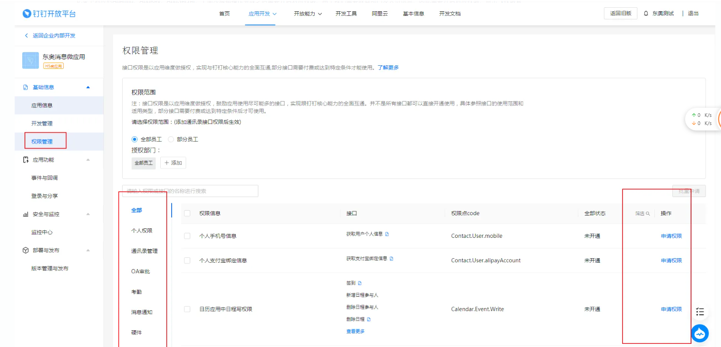Click the DingTalk Open Platform logo
The width and height of the screenshot is (721, 347).
click(x=49, y=14)
